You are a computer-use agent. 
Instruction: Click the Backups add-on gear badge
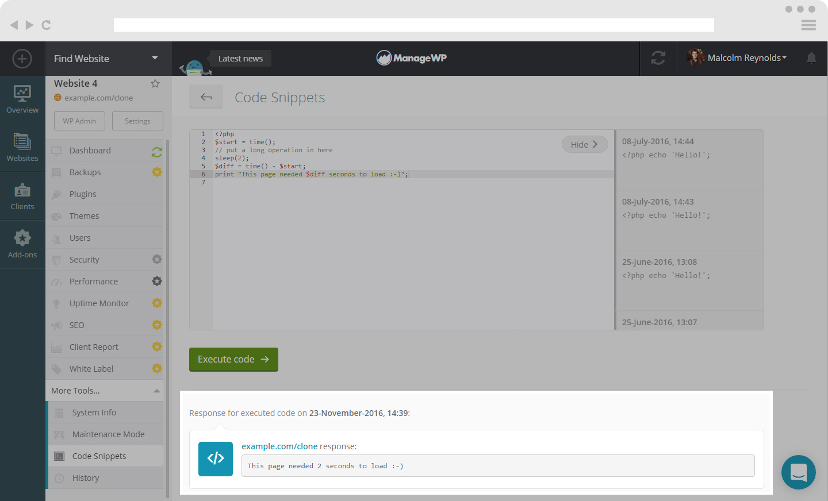pyautogui.click(x=156, y=172)
